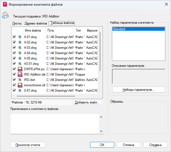
Task: Sort files by the Имя файла column header
Action: 33,30
